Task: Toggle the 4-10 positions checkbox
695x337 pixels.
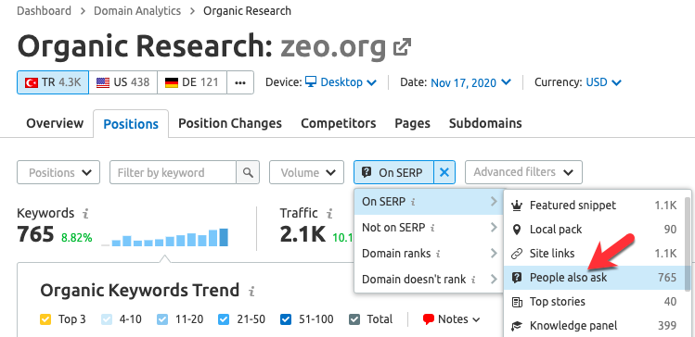Action: point(107,319)
